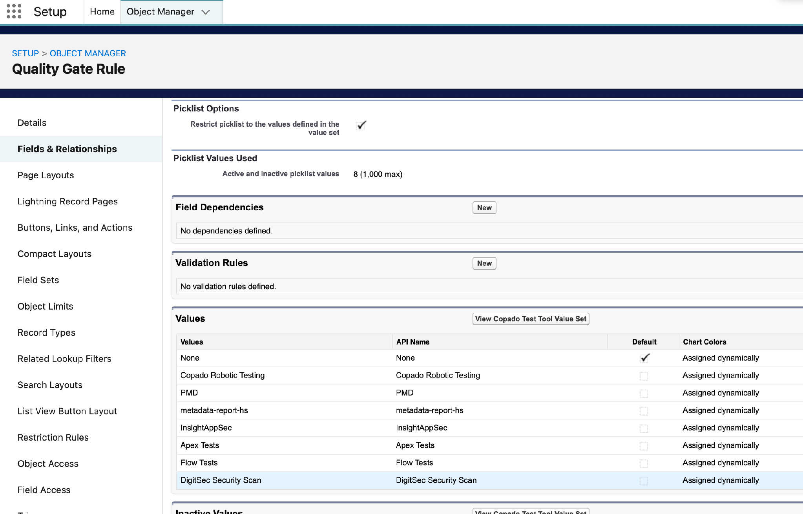Click Default checkbox for InsightAppSec row
The height and width of the screenshot is (514, 803).
point(644,428)
